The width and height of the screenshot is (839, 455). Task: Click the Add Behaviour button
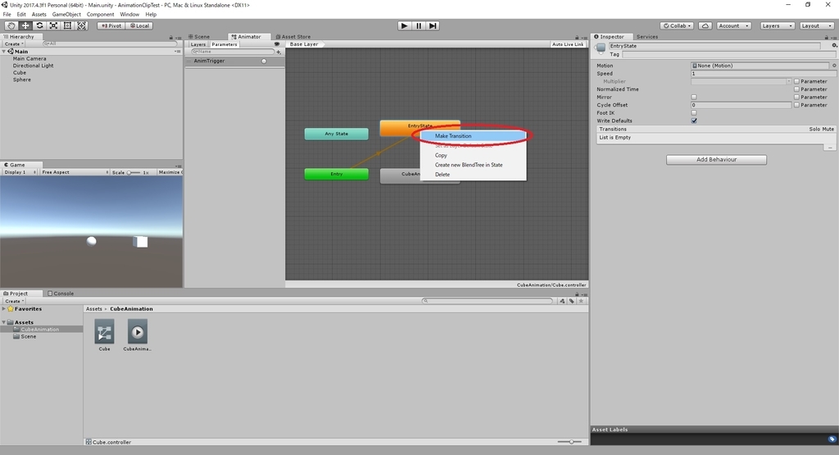tap(716, 160)
